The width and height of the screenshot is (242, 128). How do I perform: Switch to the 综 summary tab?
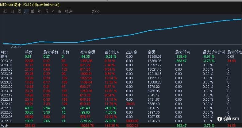(x=6, y=11)
